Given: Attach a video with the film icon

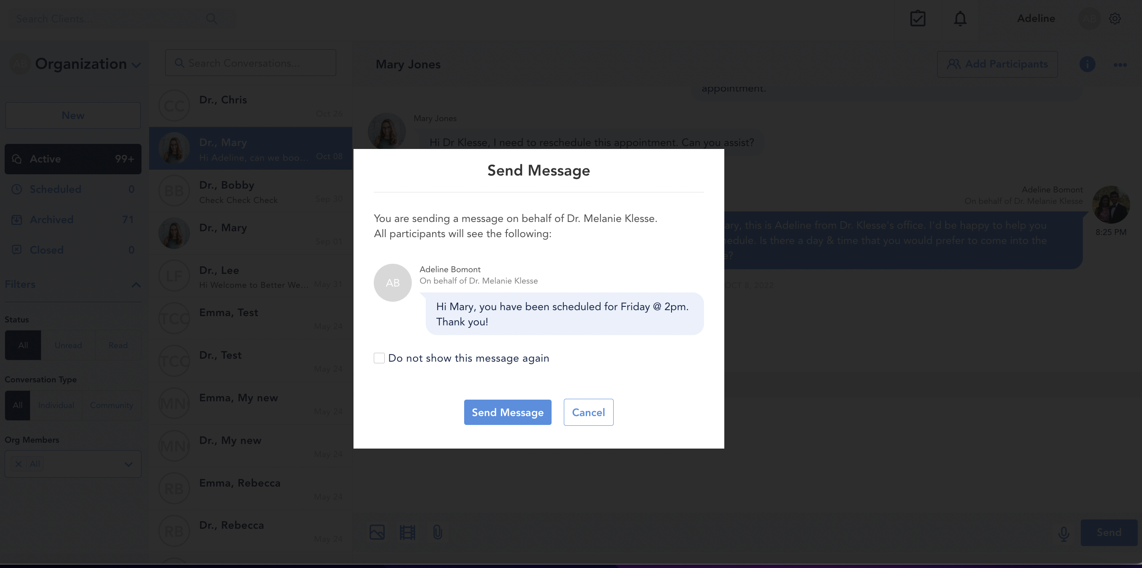Looking at the screenshot, I should coord(407,532).
